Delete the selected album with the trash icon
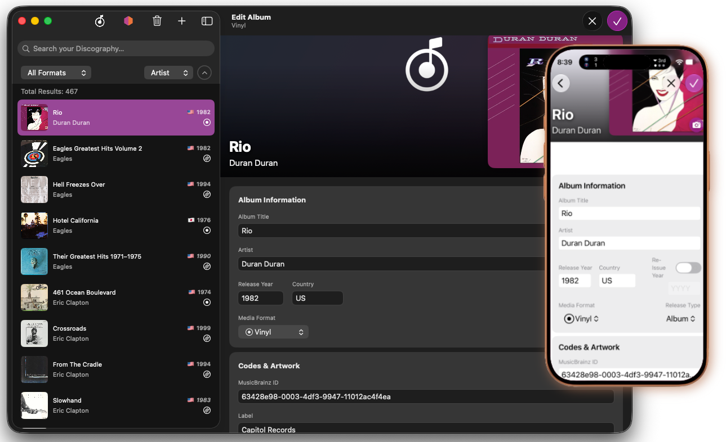The width and height of the screenshot is (726, 442). tap(157, 21)
